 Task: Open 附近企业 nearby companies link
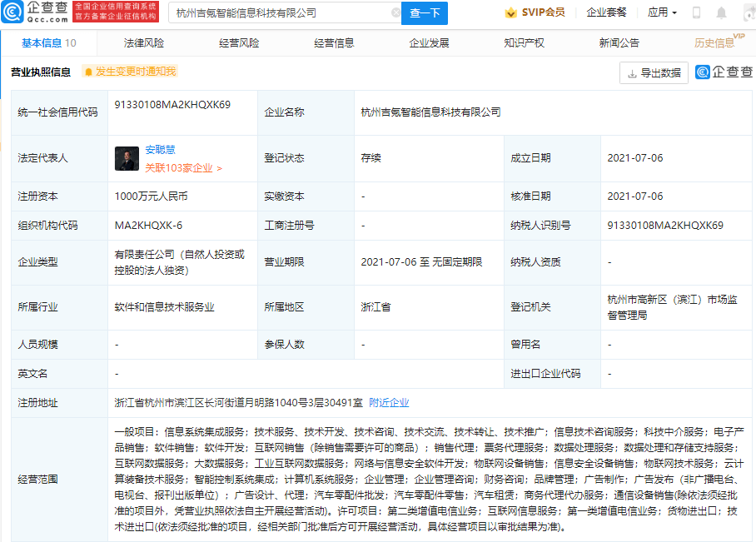(389, 403)
